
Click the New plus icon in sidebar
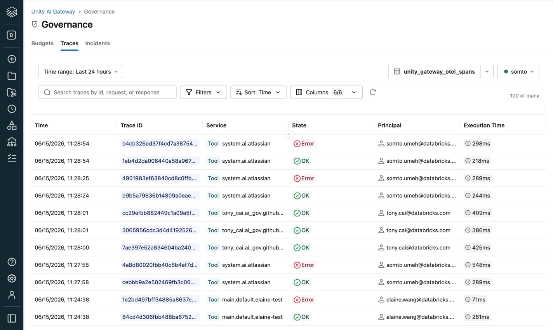coord(12,59)
